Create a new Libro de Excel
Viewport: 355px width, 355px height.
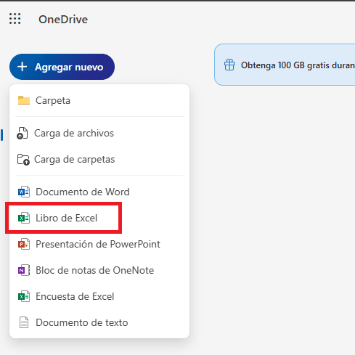coord(99,218)
